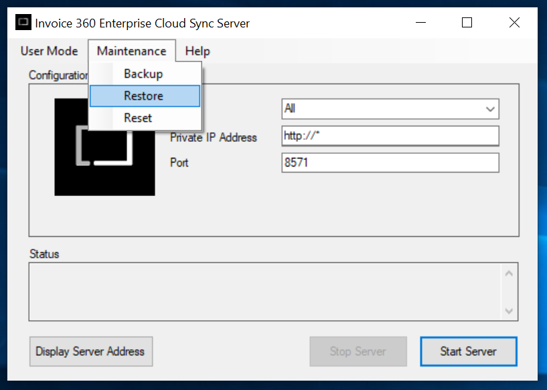
Task: Click the Port label
Action: (179, 163)
